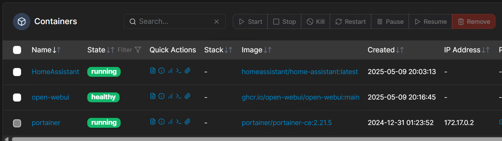The width and height of the screenshot is (502, 141).
Task: Open homeassistant/home-assistant:latest image link
Action: pos(300,72)
